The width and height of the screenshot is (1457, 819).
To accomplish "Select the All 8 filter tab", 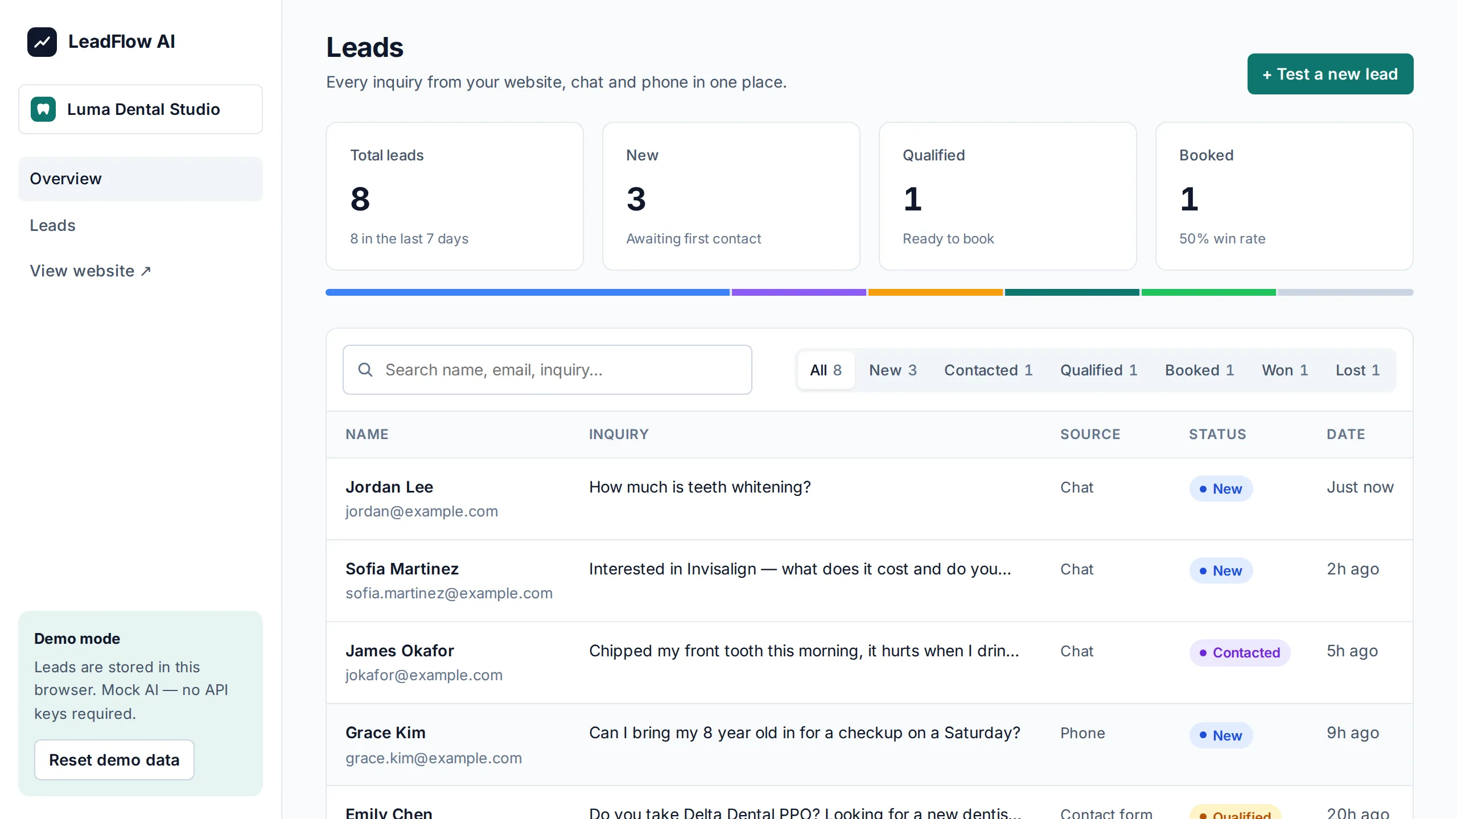I will pyautogui.click(x=826, y=370).
